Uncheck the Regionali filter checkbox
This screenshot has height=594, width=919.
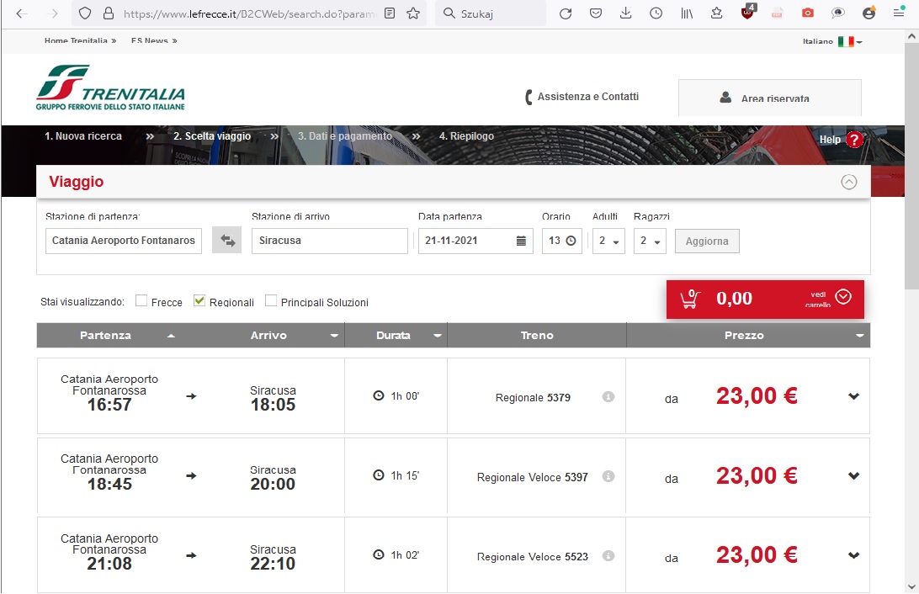point(199,300)
